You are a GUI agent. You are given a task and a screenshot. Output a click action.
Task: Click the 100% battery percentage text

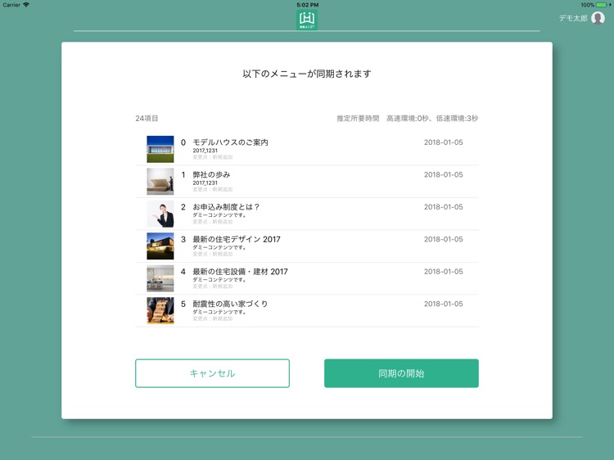(x=587, y=5)
